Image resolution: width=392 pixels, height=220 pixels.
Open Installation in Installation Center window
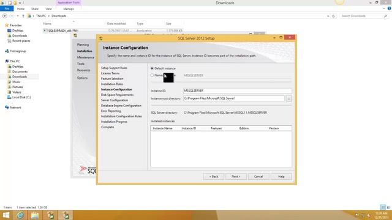(x=85, y=51)
